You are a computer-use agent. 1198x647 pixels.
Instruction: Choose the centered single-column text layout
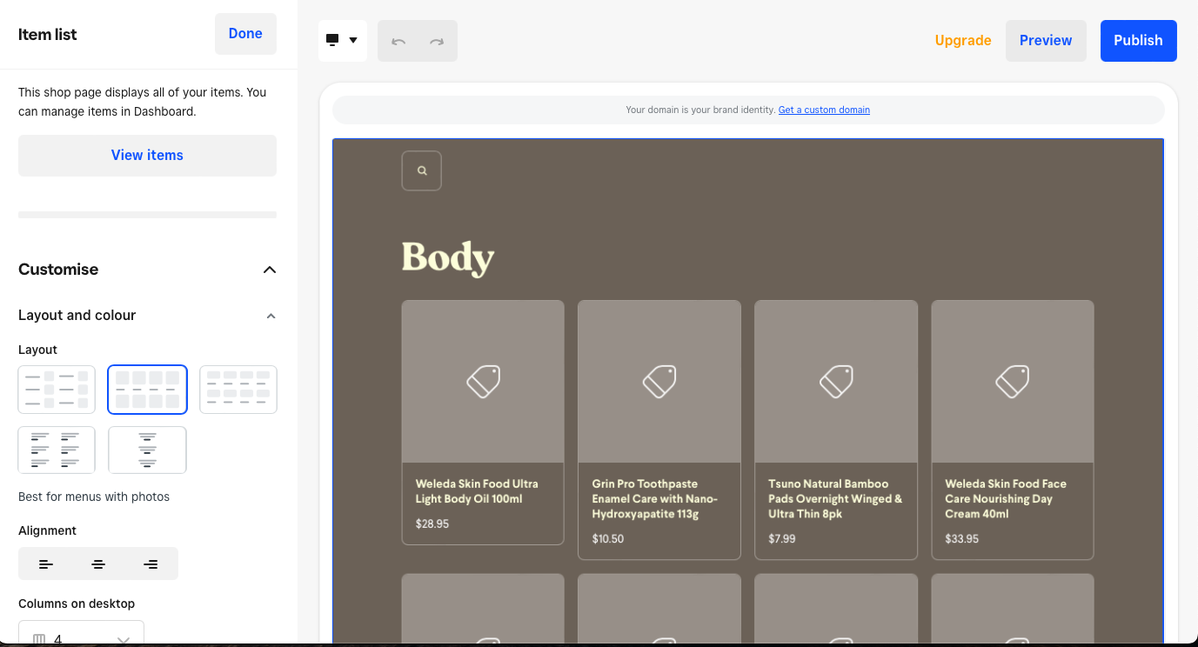pos(147,450)
